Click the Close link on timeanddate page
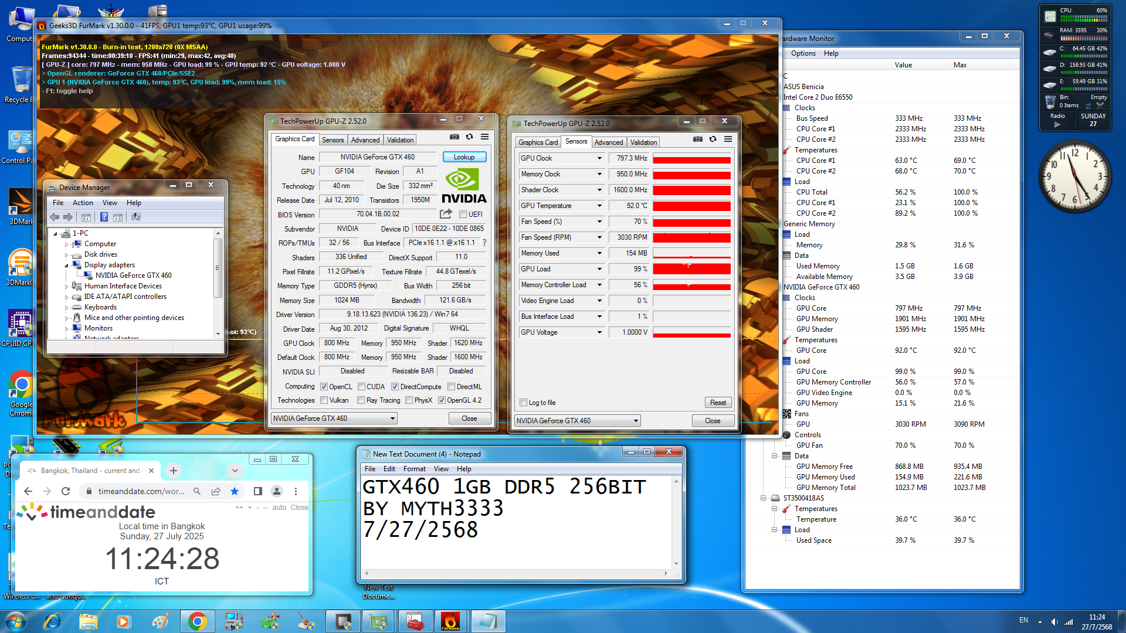This screenshot has height=633, width=1126. tap(299, 508)
